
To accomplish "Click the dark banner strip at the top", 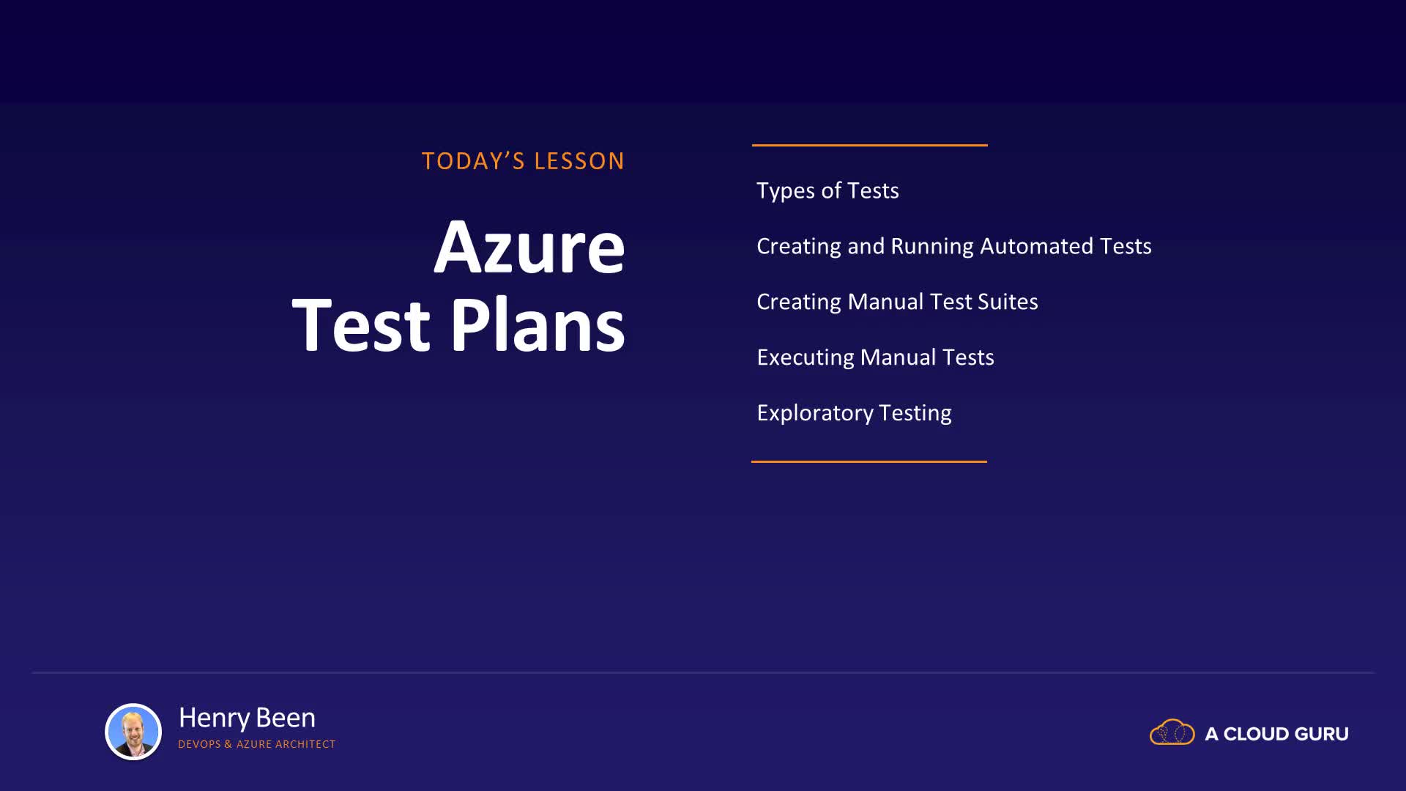I will (703, 51).
